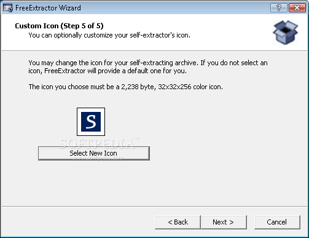
Task: Close the FreeExtractor Wizard window
Action: pos(297,8)
